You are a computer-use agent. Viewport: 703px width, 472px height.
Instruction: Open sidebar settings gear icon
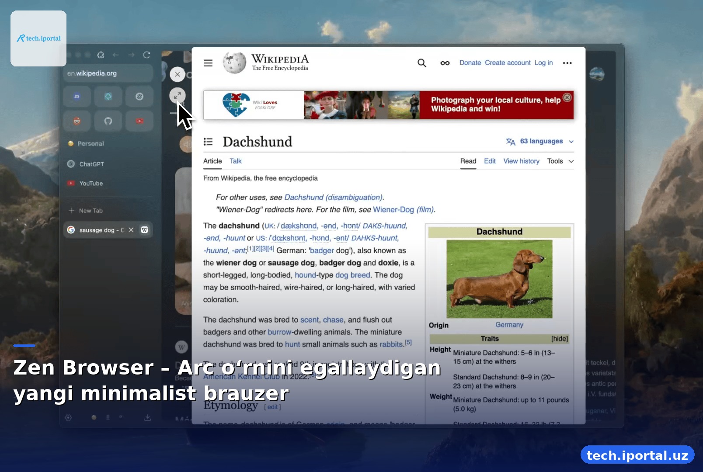(69, 417)
